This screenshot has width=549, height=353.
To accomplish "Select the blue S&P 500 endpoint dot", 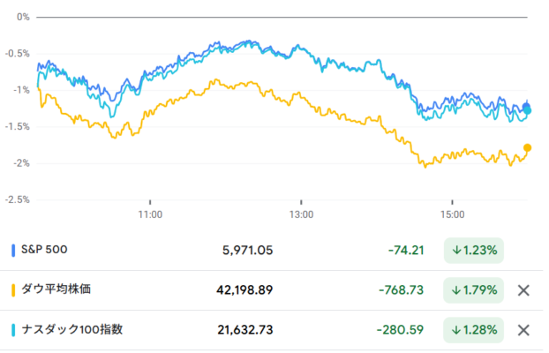I will [526, 107].
